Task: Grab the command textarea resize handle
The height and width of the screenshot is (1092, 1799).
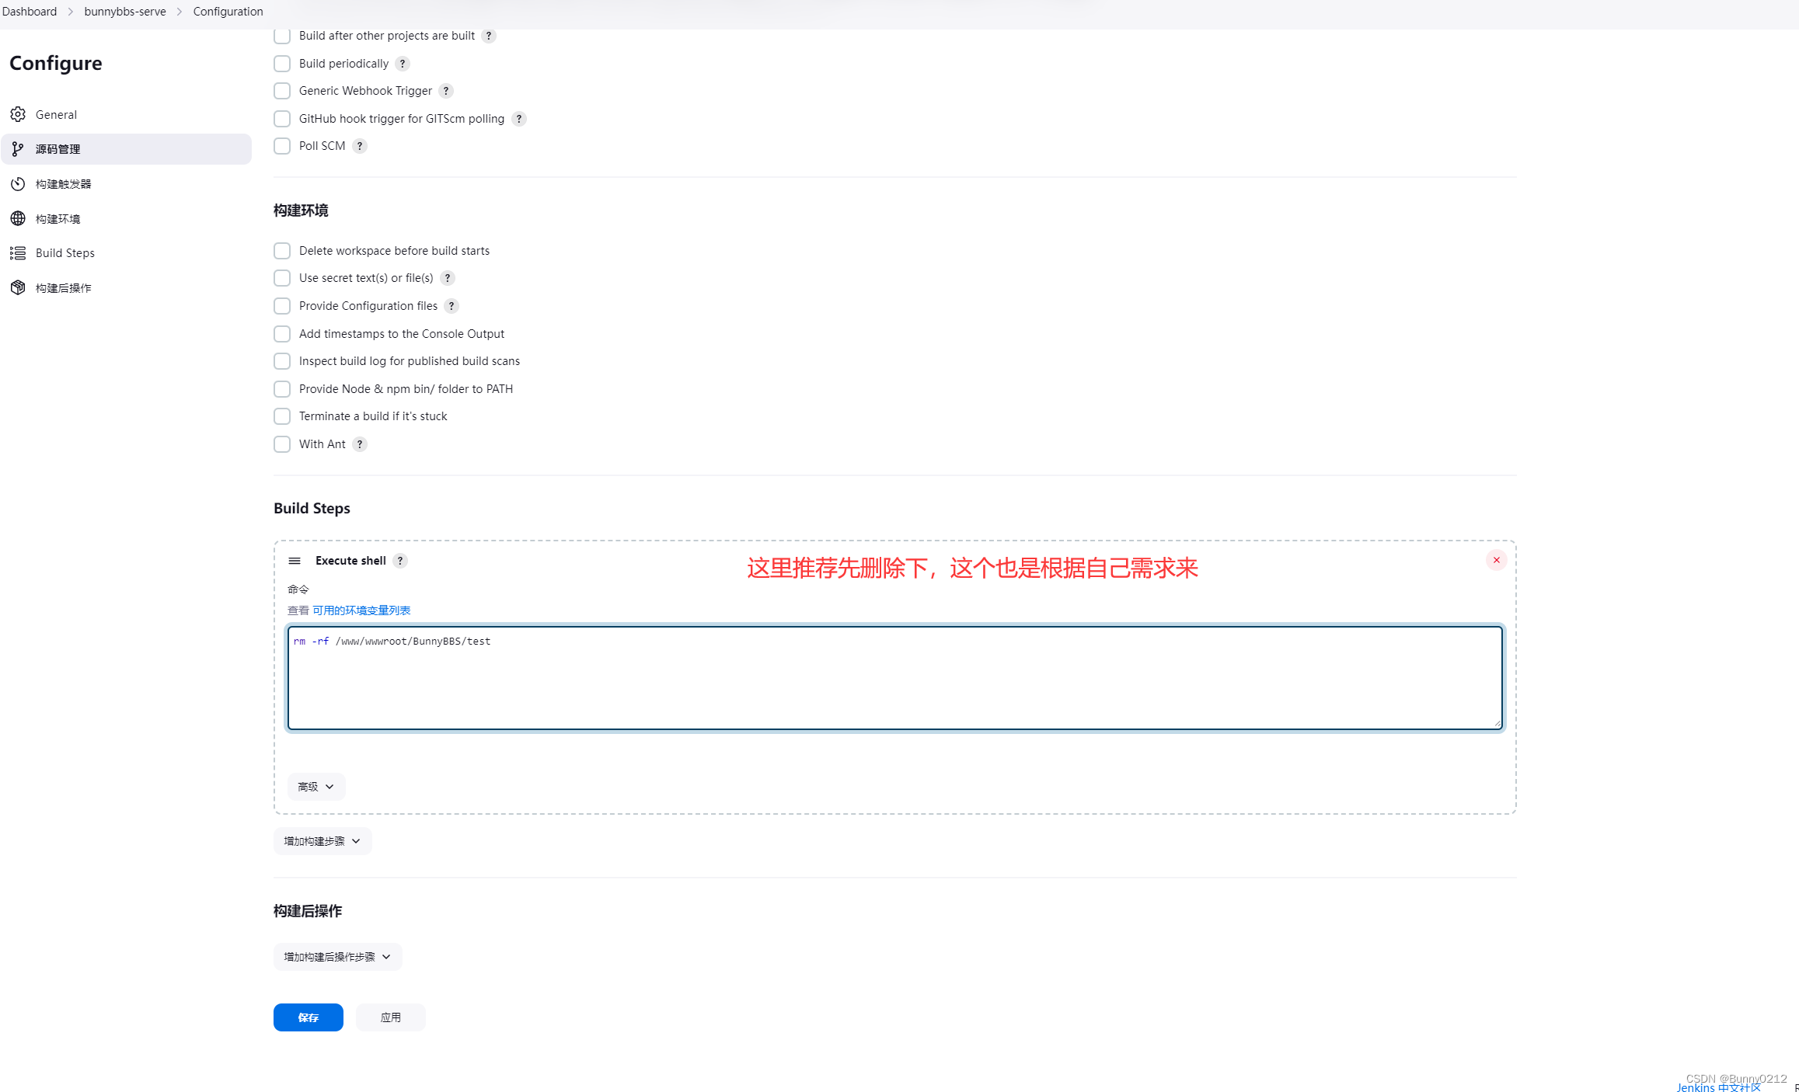Action: (1497, 724)
